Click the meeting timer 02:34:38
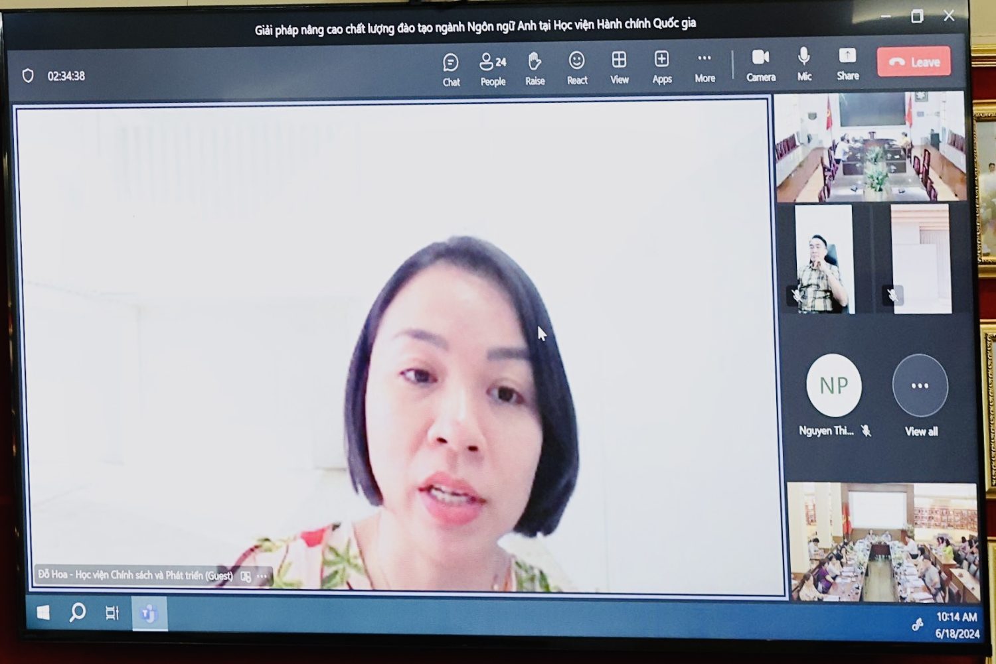 pyautogui.click(x=66, y=76)
